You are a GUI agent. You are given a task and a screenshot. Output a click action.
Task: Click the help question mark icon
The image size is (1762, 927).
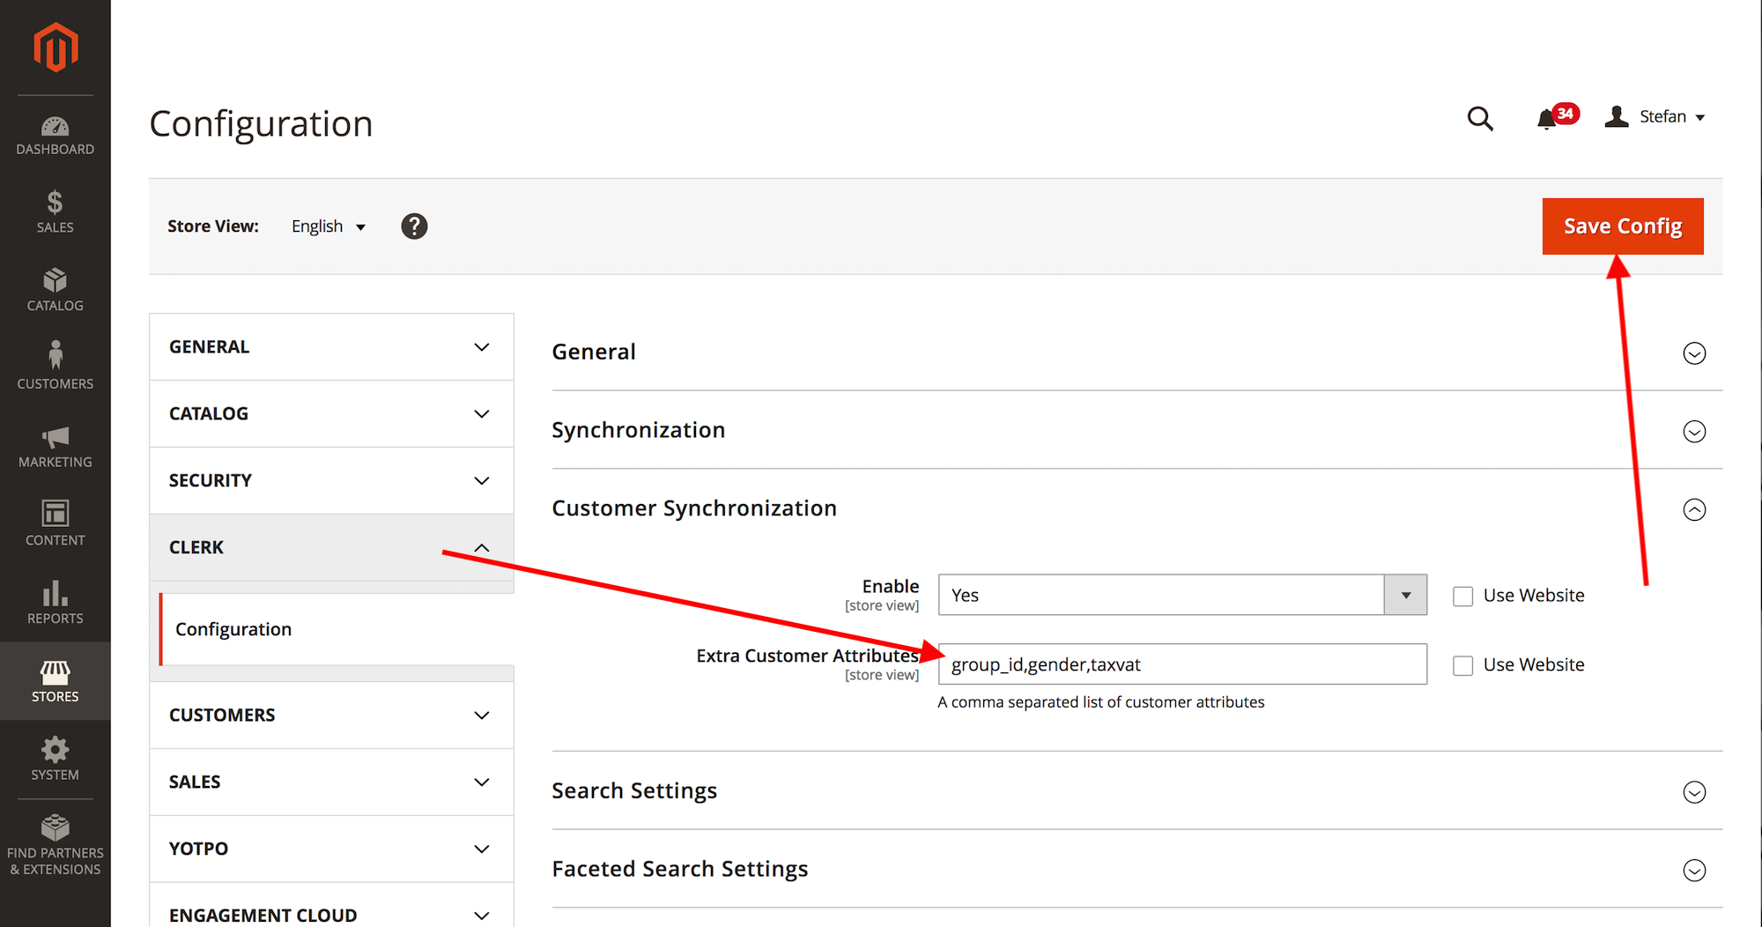(414, 226)
